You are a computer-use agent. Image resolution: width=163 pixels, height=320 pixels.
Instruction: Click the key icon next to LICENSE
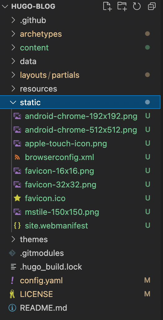click(x=12, y=294)
